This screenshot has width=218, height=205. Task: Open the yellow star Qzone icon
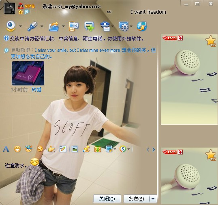(21, 12)
